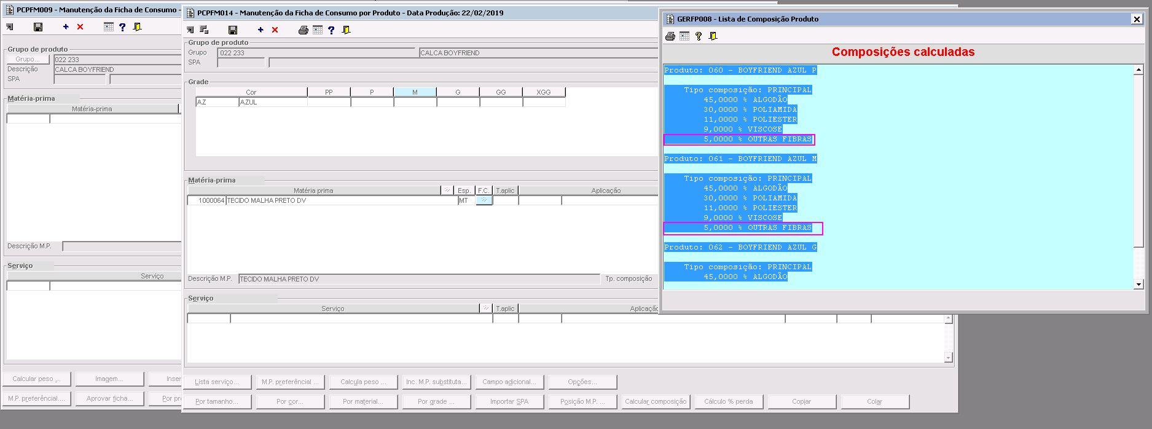Click Importar SPA button
Screen dimensions: 1152x429
pos(509,401)
